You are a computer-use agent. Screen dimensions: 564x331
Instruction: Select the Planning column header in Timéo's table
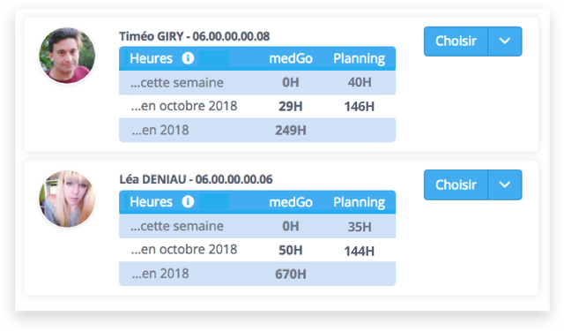[359, 59]
